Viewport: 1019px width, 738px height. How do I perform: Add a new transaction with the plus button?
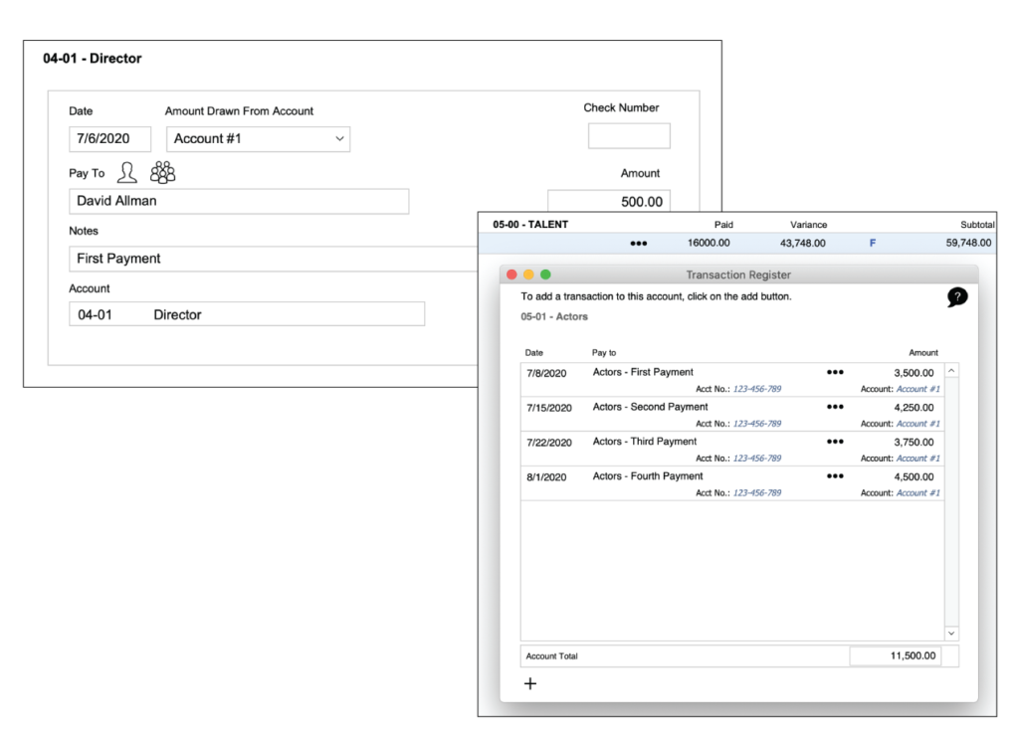tap(530, 683)
